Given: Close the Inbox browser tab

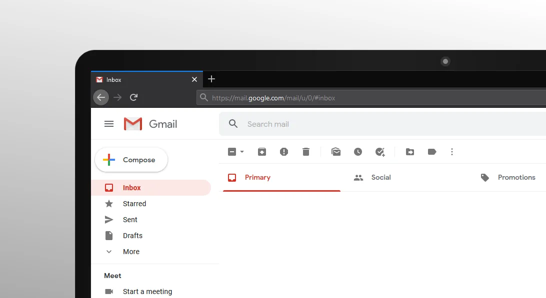Looking at the screenshot, I should [194, 80].
